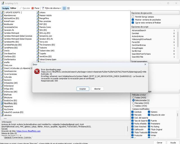Click script icon beside Hispashare
This screenshot has height=144, width=180.
pos(2,106)
